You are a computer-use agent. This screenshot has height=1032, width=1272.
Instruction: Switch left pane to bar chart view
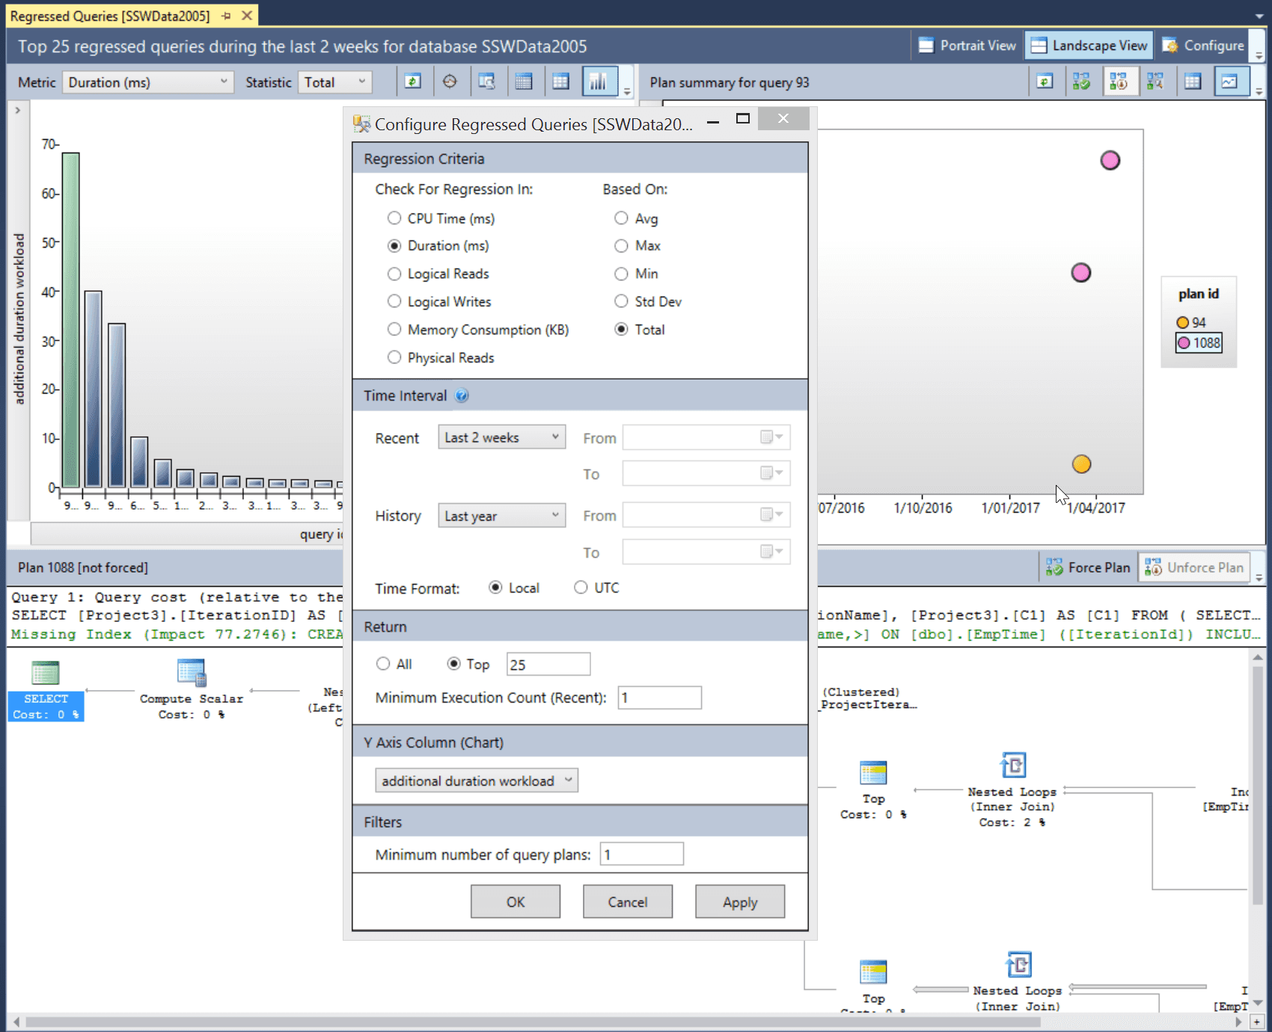[599, 82]
